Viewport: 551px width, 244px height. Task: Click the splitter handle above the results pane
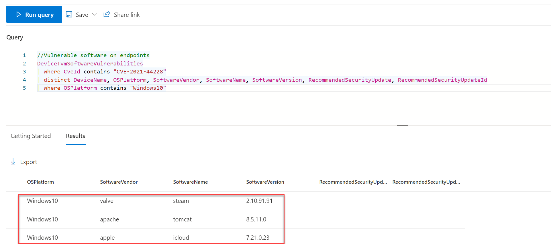pyautogui.click(x=402, y=125)
